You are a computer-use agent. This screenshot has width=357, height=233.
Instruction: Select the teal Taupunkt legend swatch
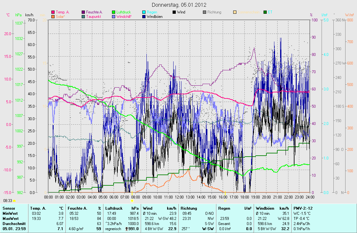(x=83, y=17)
